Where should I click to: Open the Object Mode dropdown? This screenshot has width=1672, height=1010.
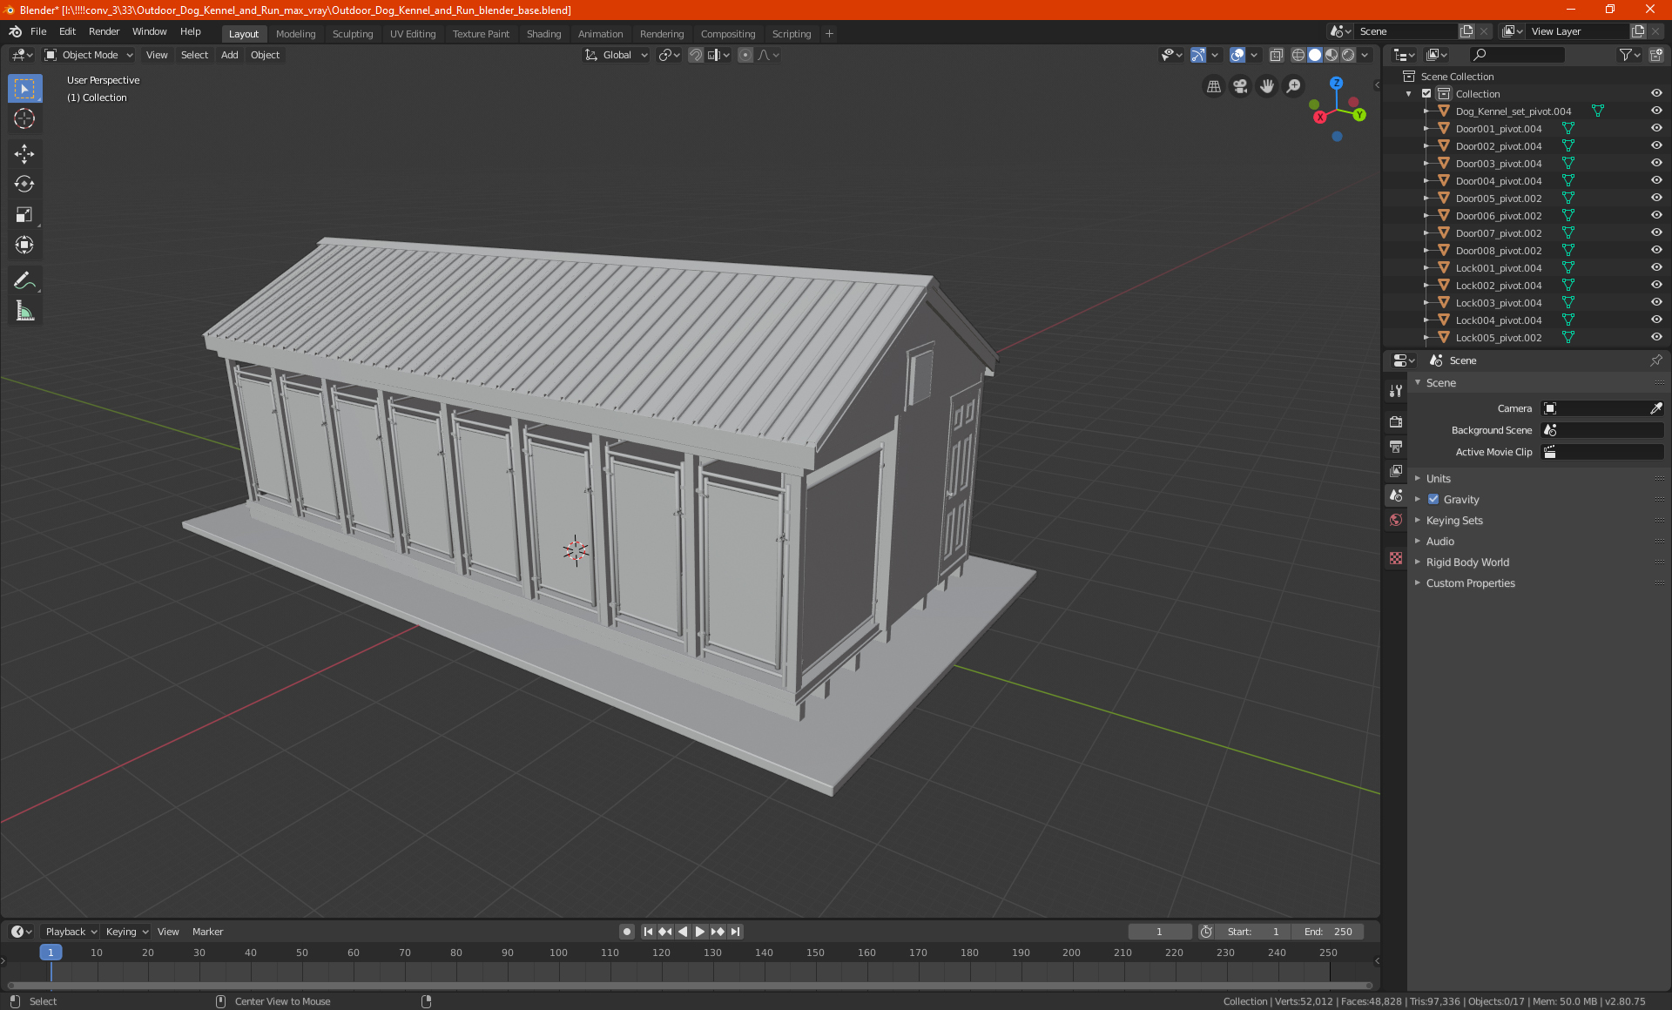pyautogui.click(x=89, y=55)
